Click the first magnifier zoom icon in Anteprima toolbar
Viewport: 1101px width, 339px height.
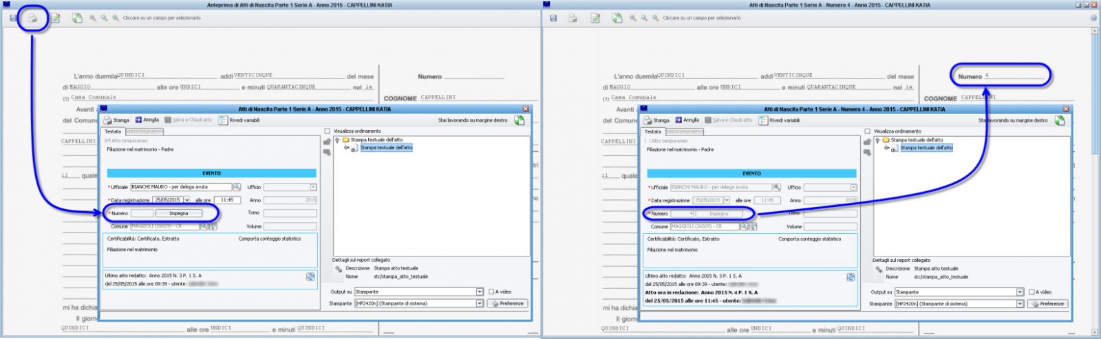pyautogui.click(x=93, y=19)
